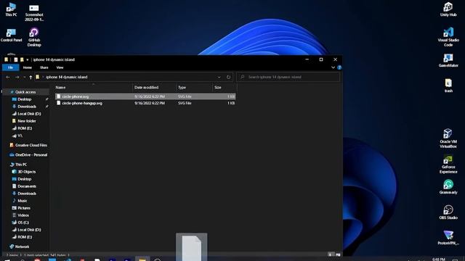
Task: Select OS (C:) drive under This PC
Action: 23,223
